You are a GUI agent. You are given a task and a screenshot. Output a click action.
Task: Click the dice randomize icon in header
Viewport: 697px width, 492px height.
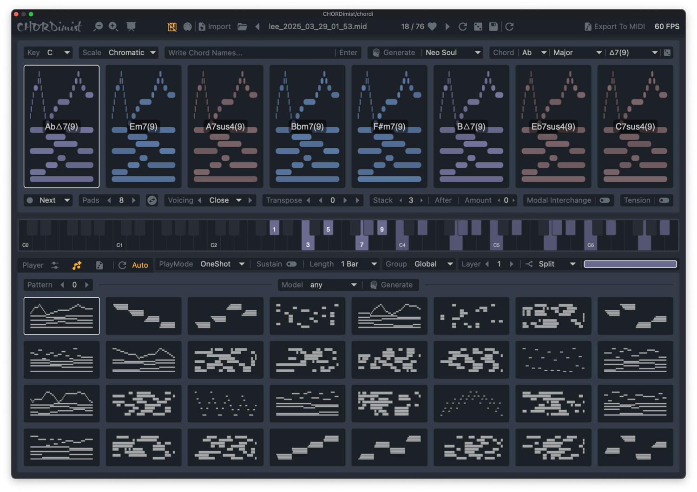tap(478, 26)
